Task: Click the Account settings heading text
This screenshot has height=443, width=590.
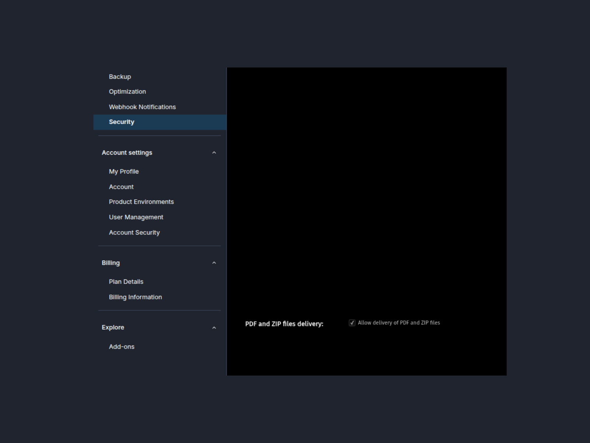Action: coord(127,153)
